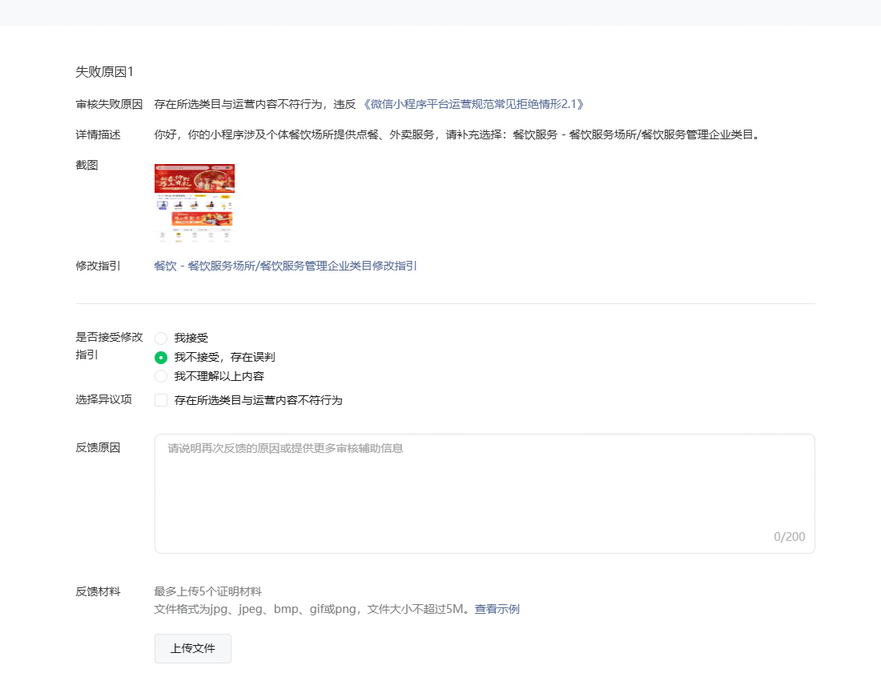Click the 0/200 character counter
The height and width of the screenshot is (689, 881).
click(x=790, y=537)
